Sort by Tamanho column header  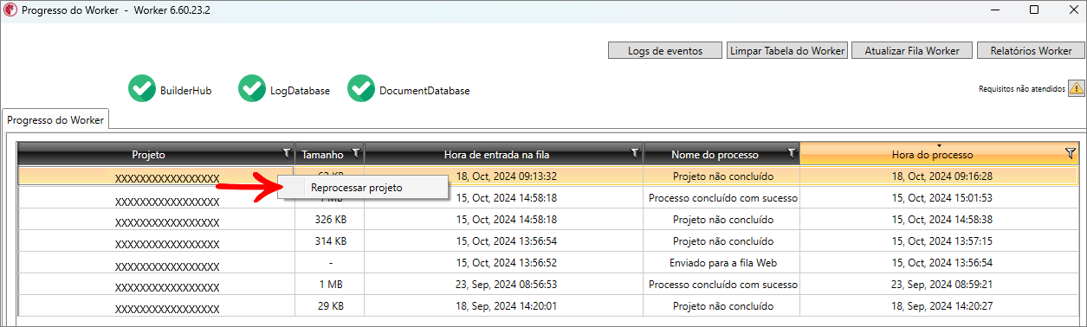click(x=322, y=155)
